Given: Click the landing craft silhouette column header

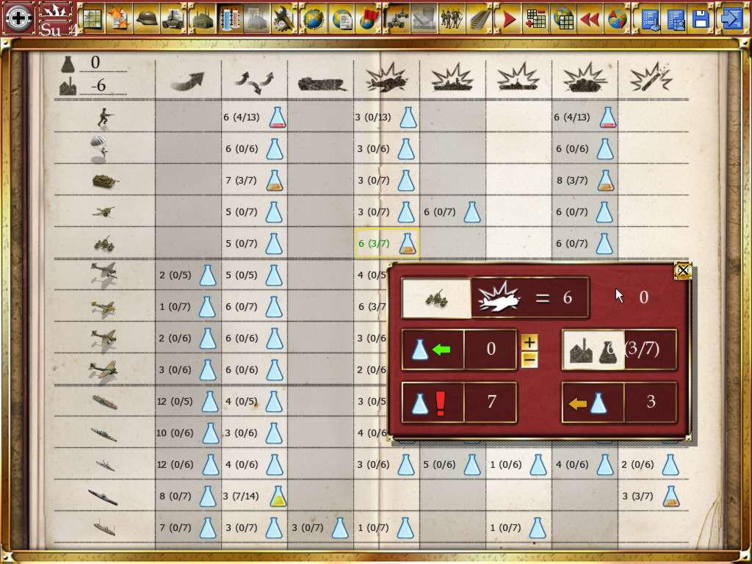Looking at the screenshot, I should click(322, 84).
